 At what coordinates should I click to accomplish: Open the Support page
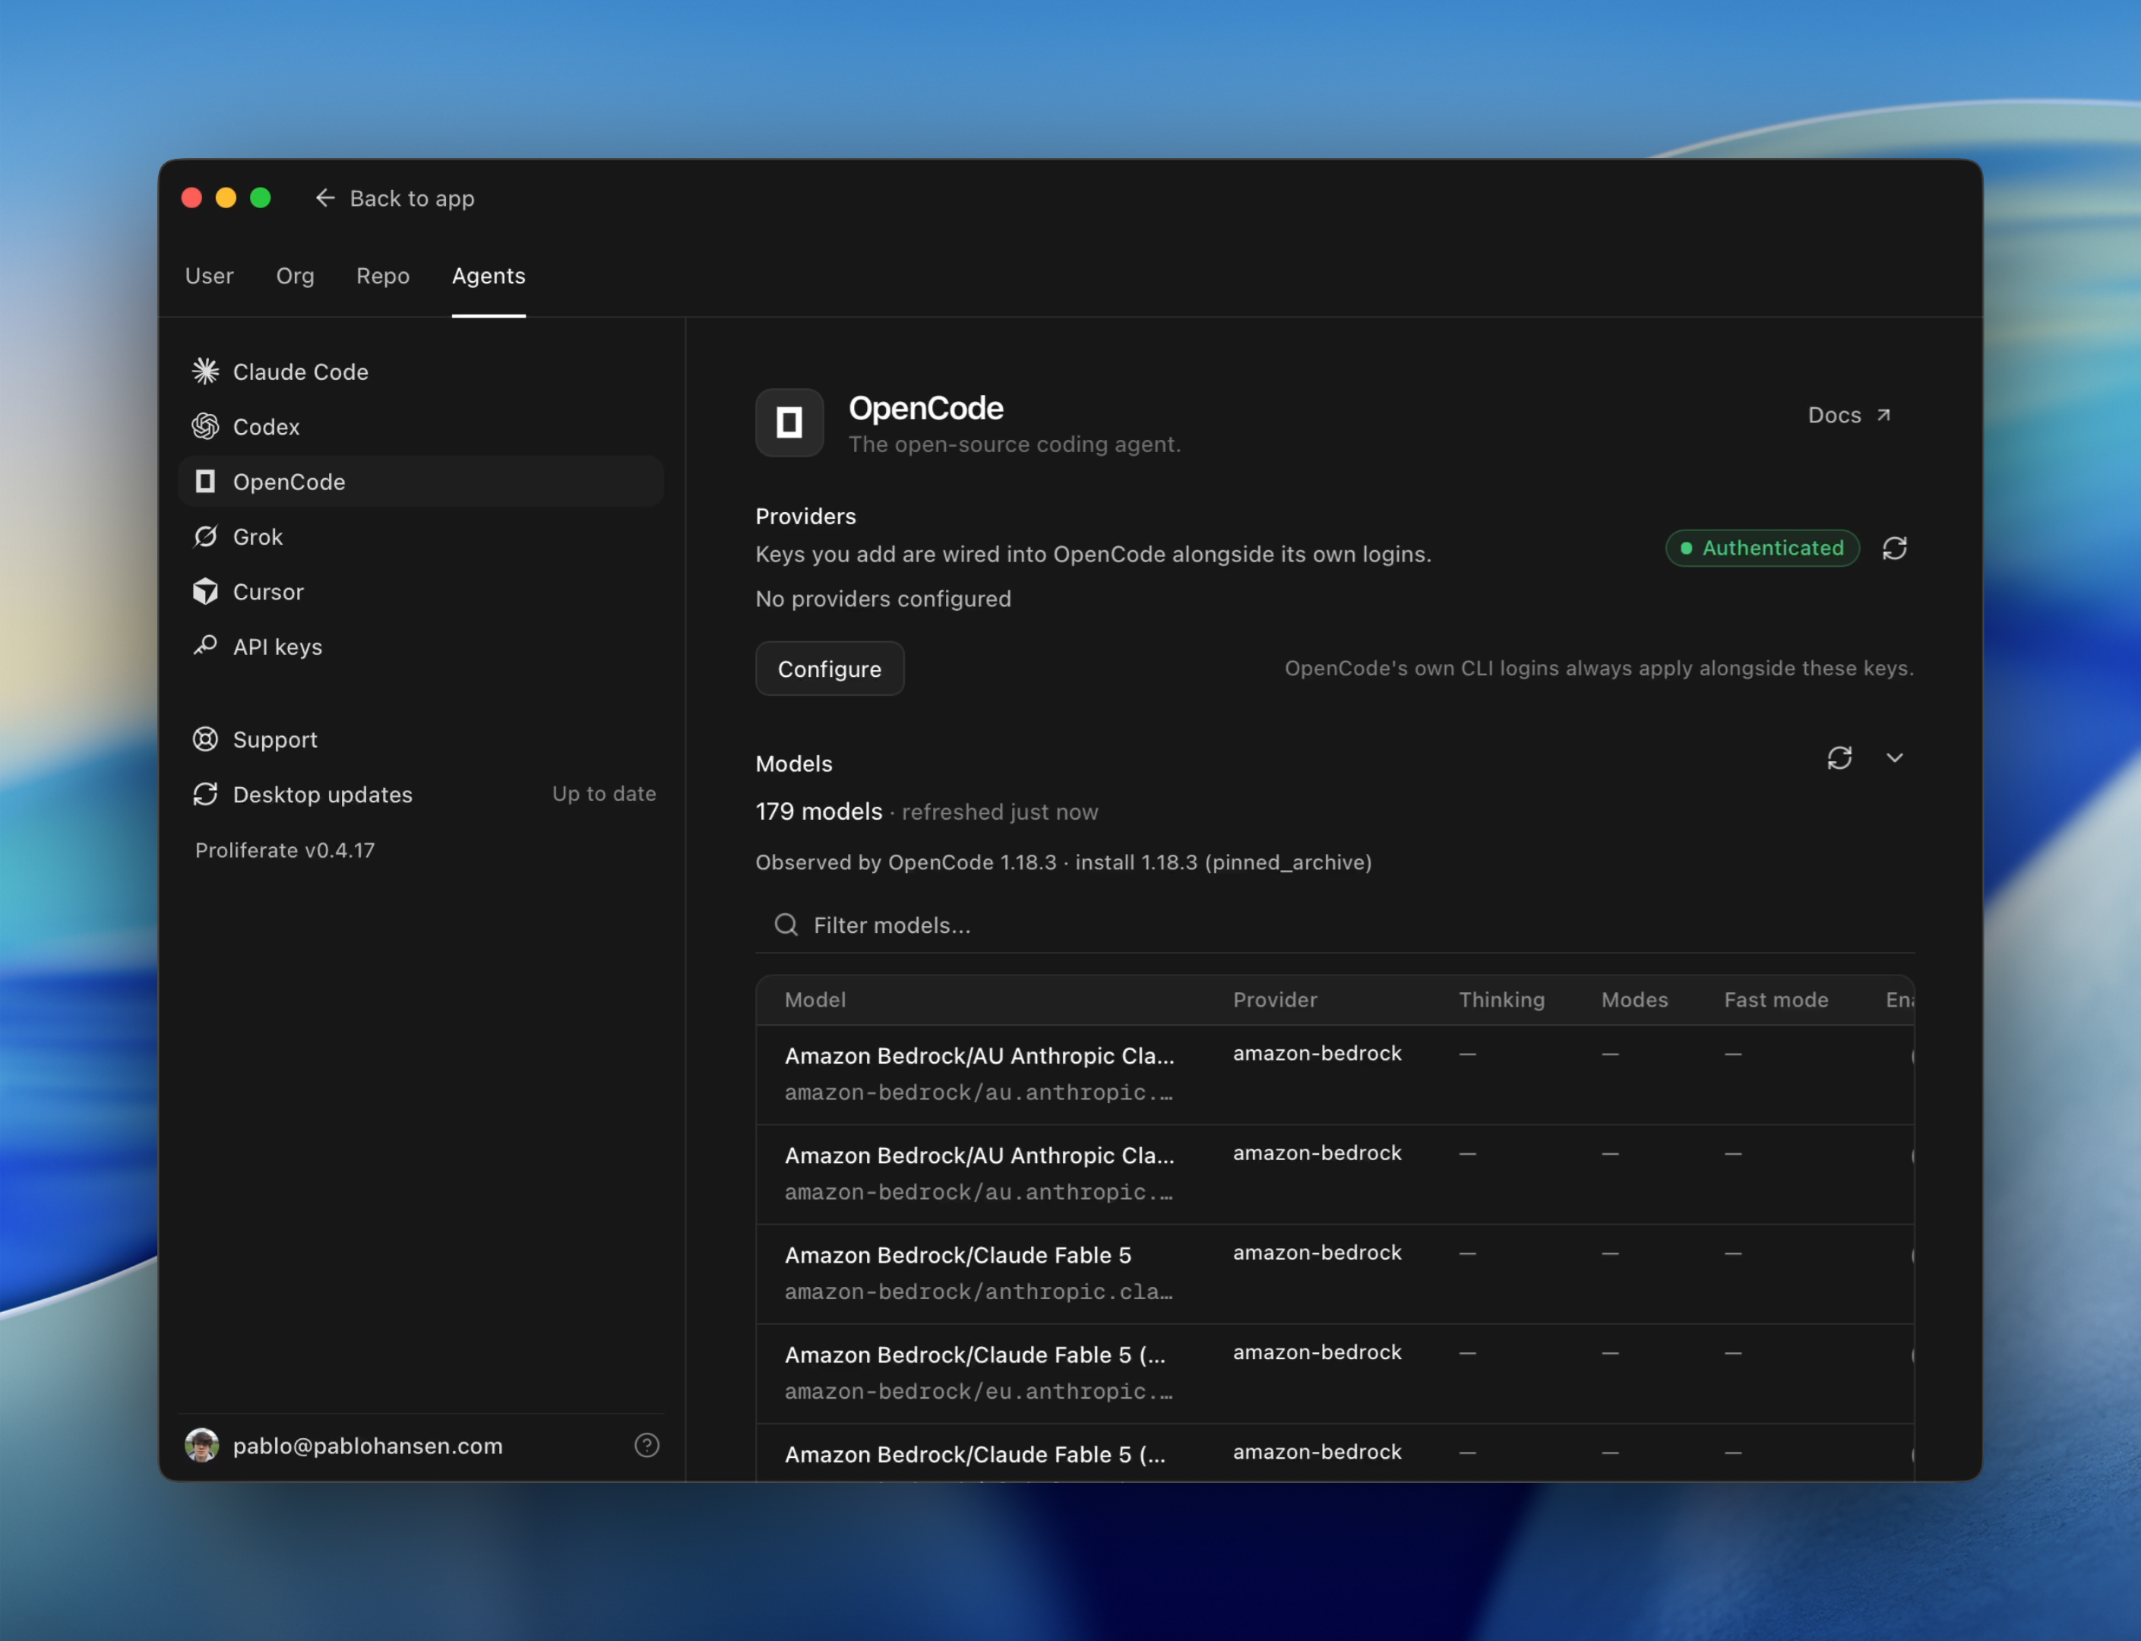tap(421, 739)
